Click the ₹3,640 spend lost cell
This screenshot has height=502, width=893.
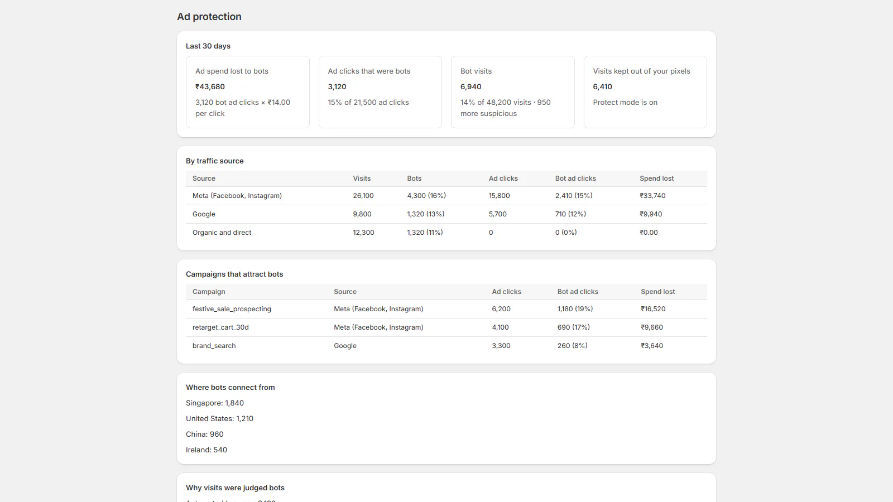tap(652, 346)
